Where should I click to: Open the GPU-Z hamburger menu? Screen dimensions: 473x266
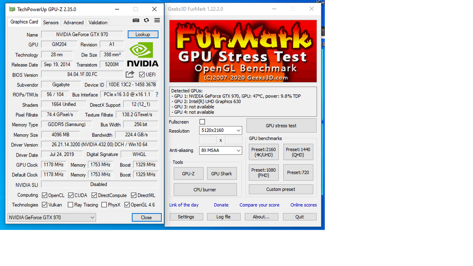click(x=157, y=20)
